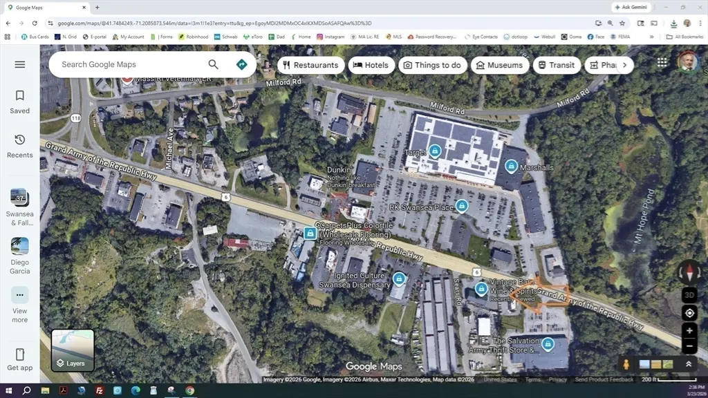Click Get app in the sidebar

pyautogui.click(x=20, y=359)
